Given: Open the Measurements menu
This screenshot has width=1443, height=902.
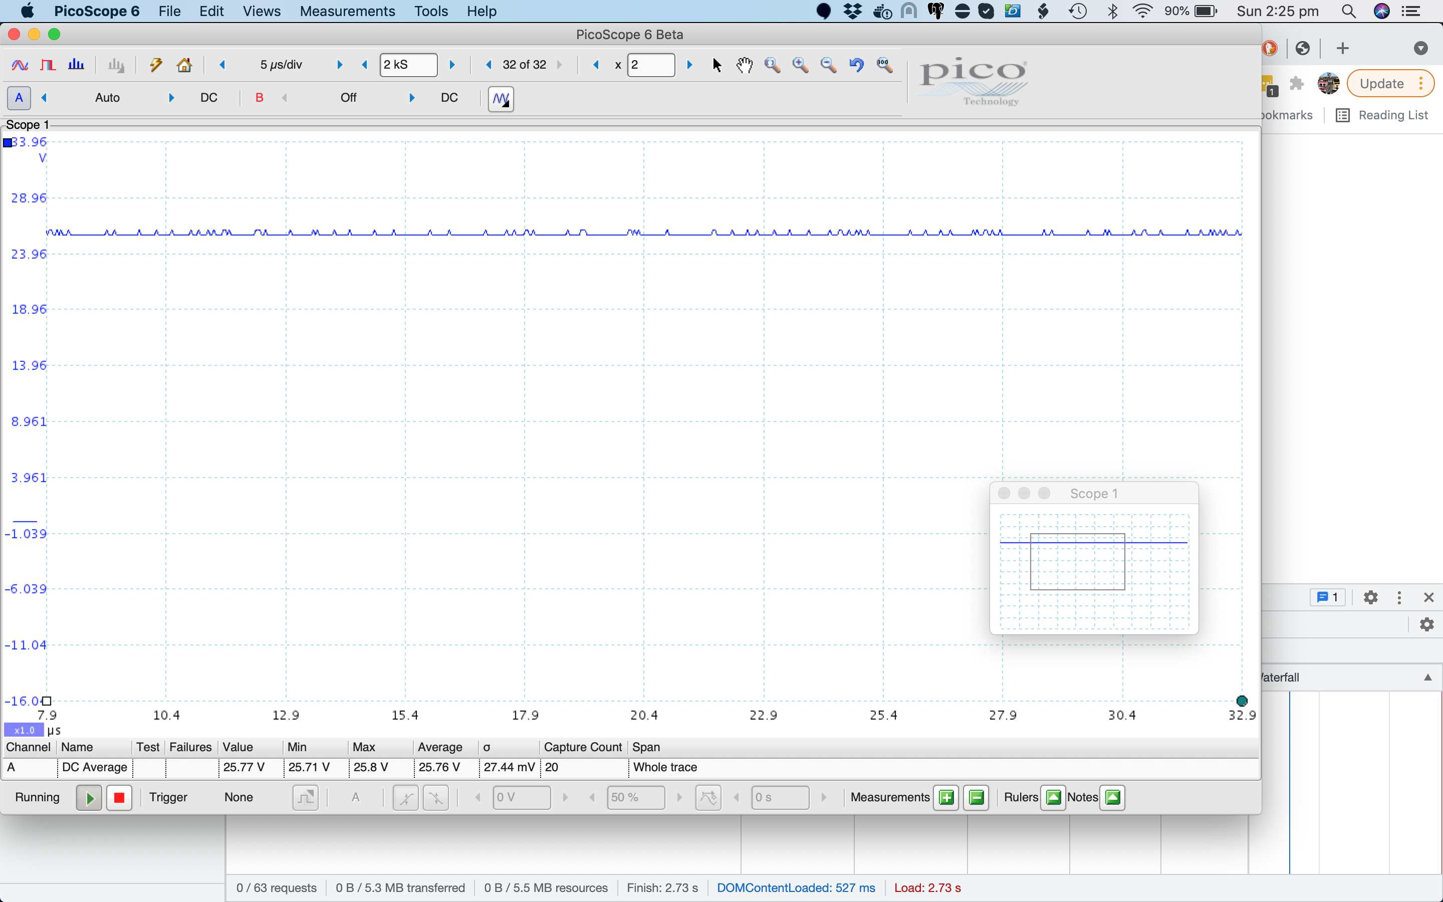Looking at the screenshot, I should [x=347, y=12].
